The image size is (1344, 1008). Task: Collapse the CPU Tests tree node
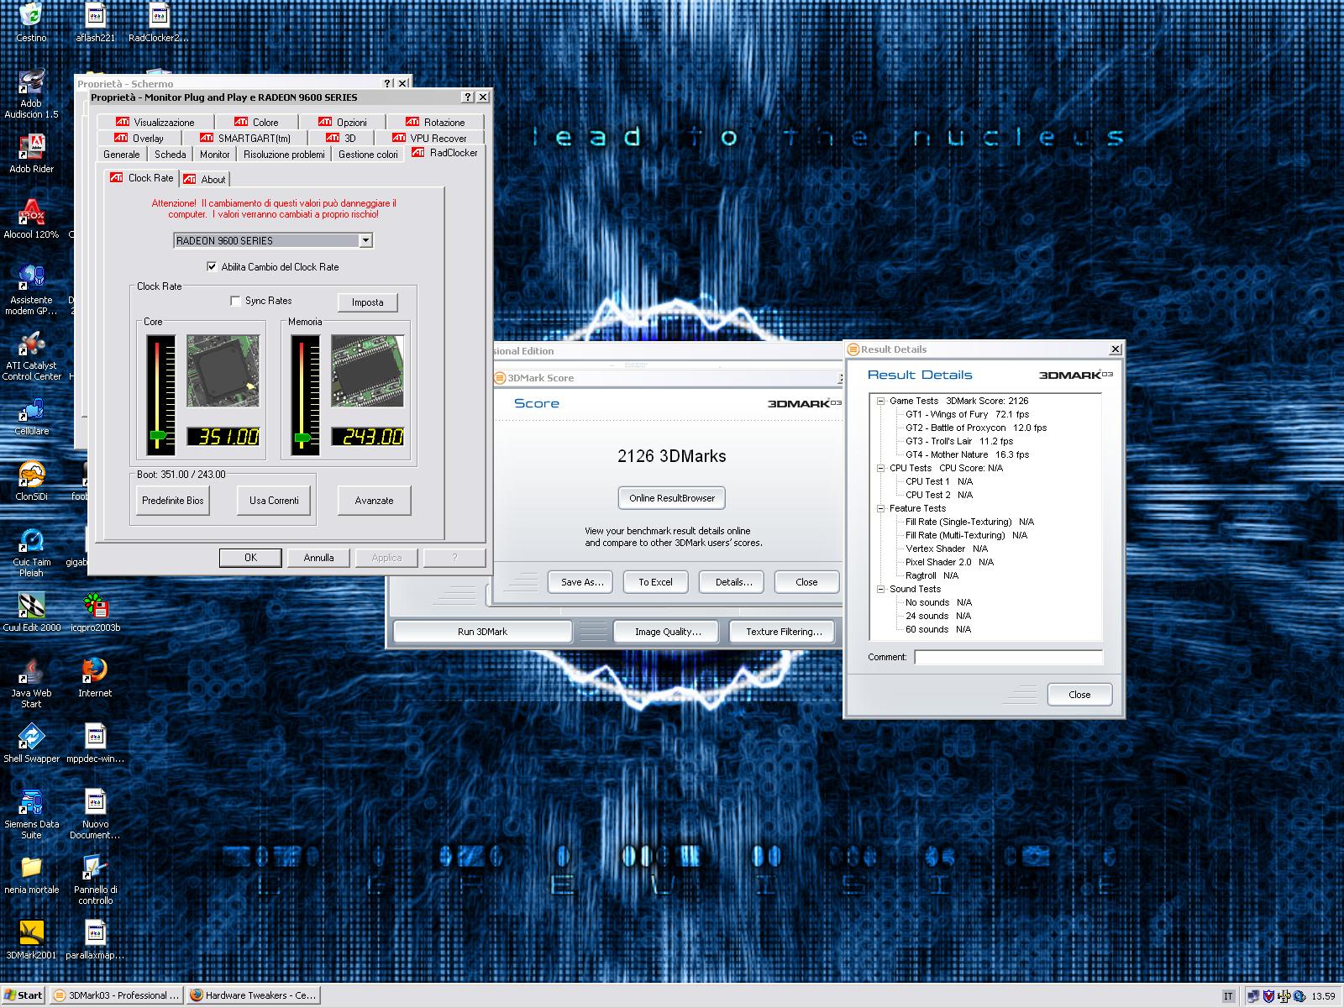[880, 468]
